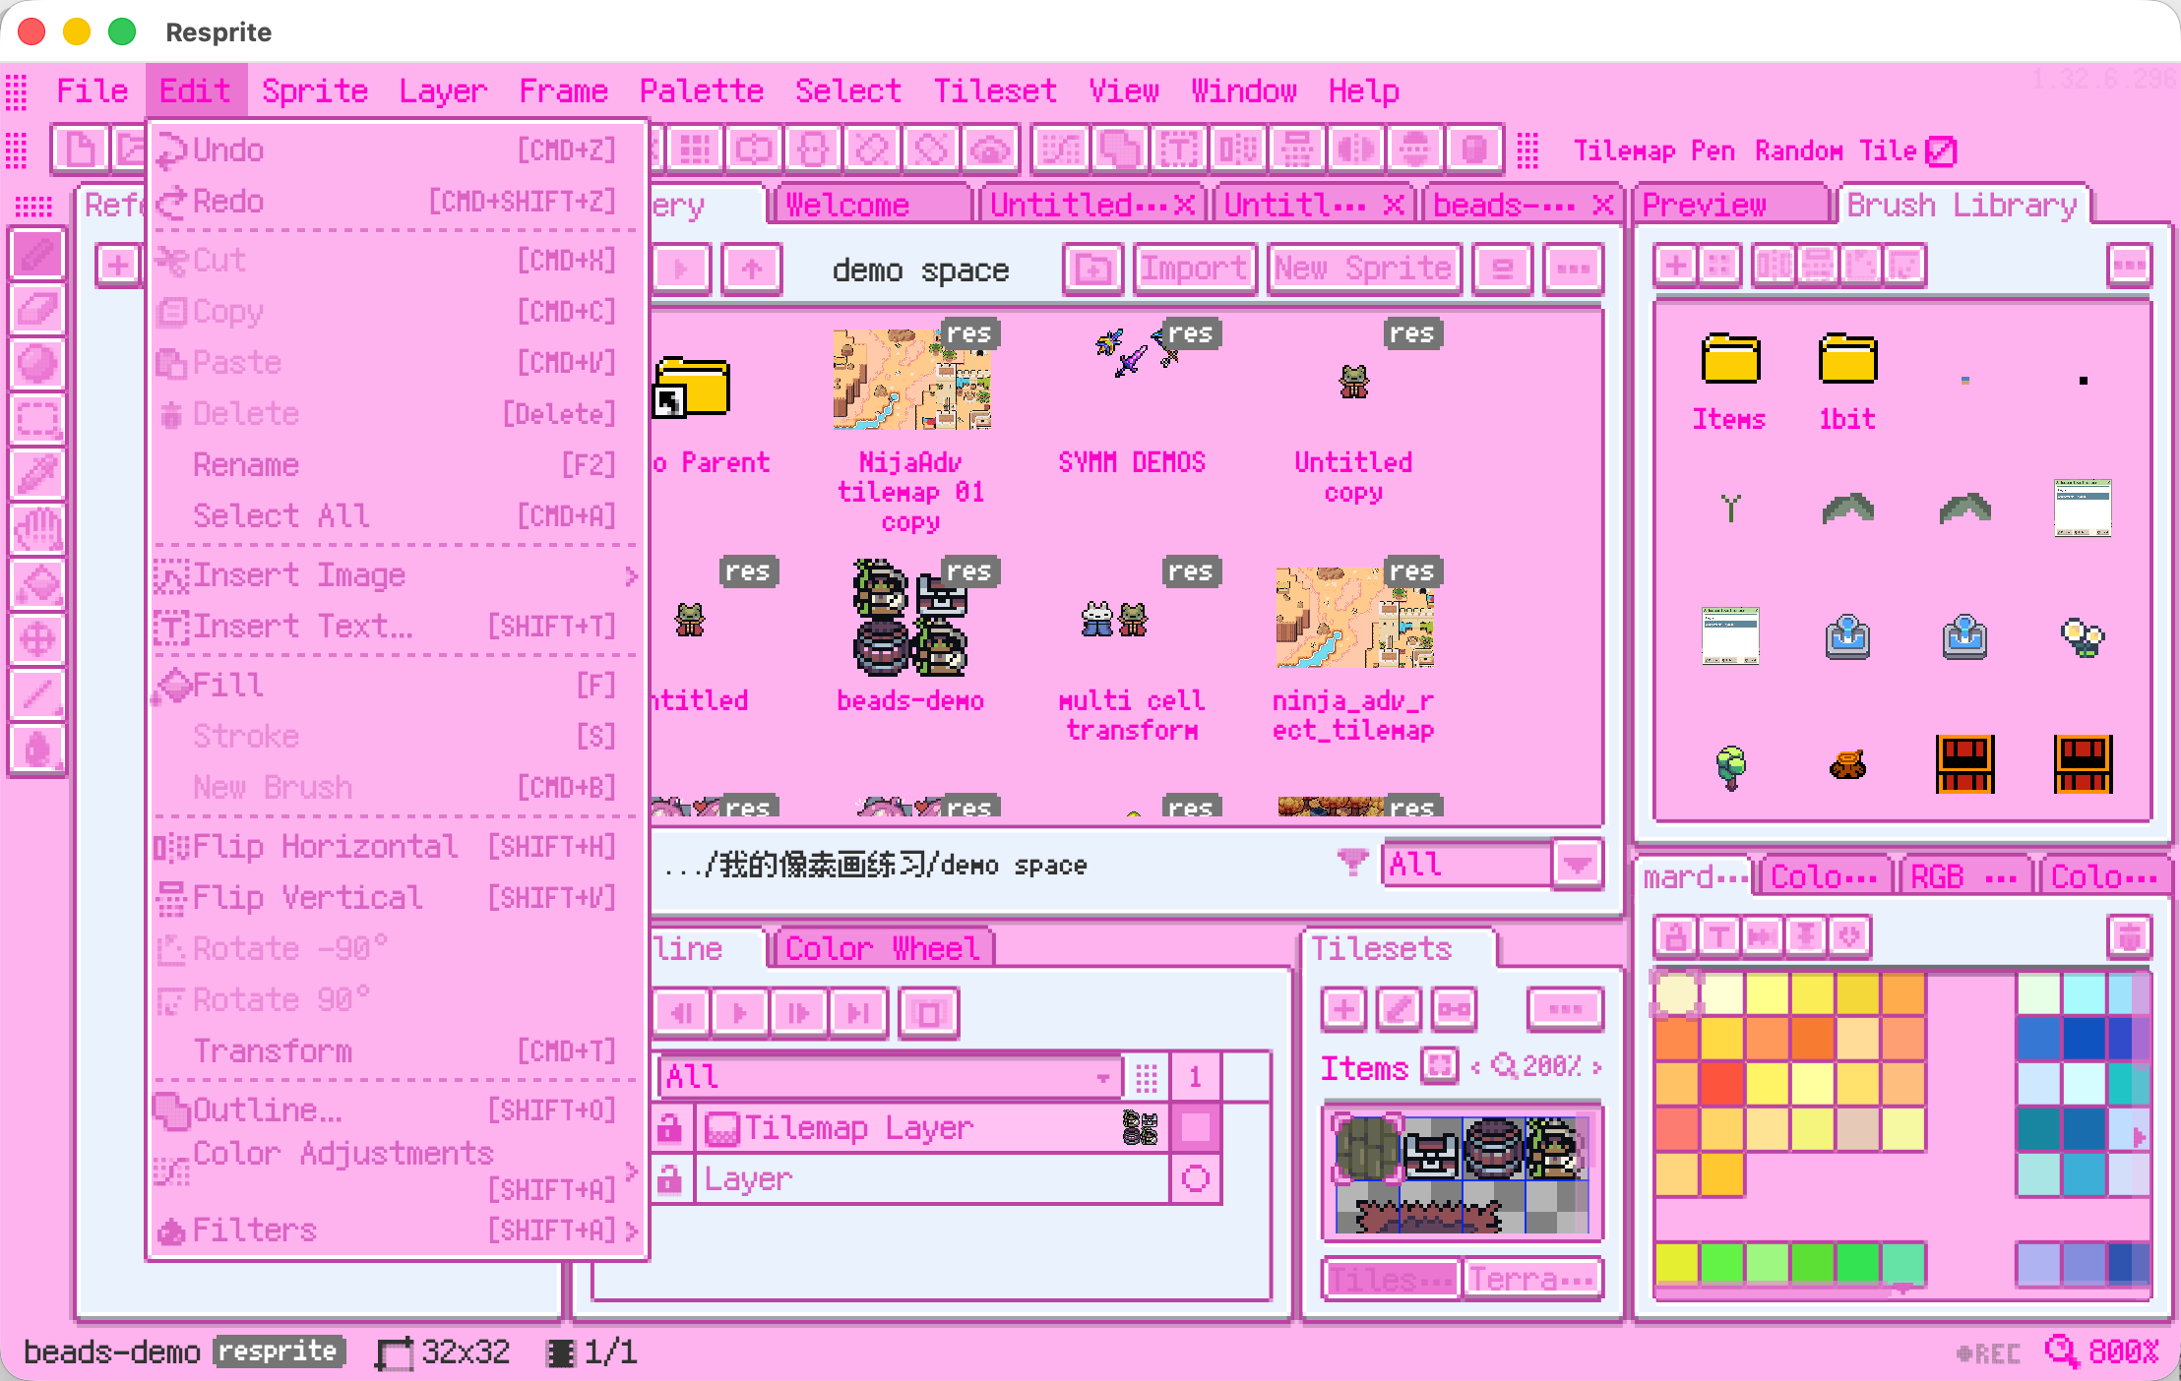Toggle the Random Tile checkbox

1940,150
